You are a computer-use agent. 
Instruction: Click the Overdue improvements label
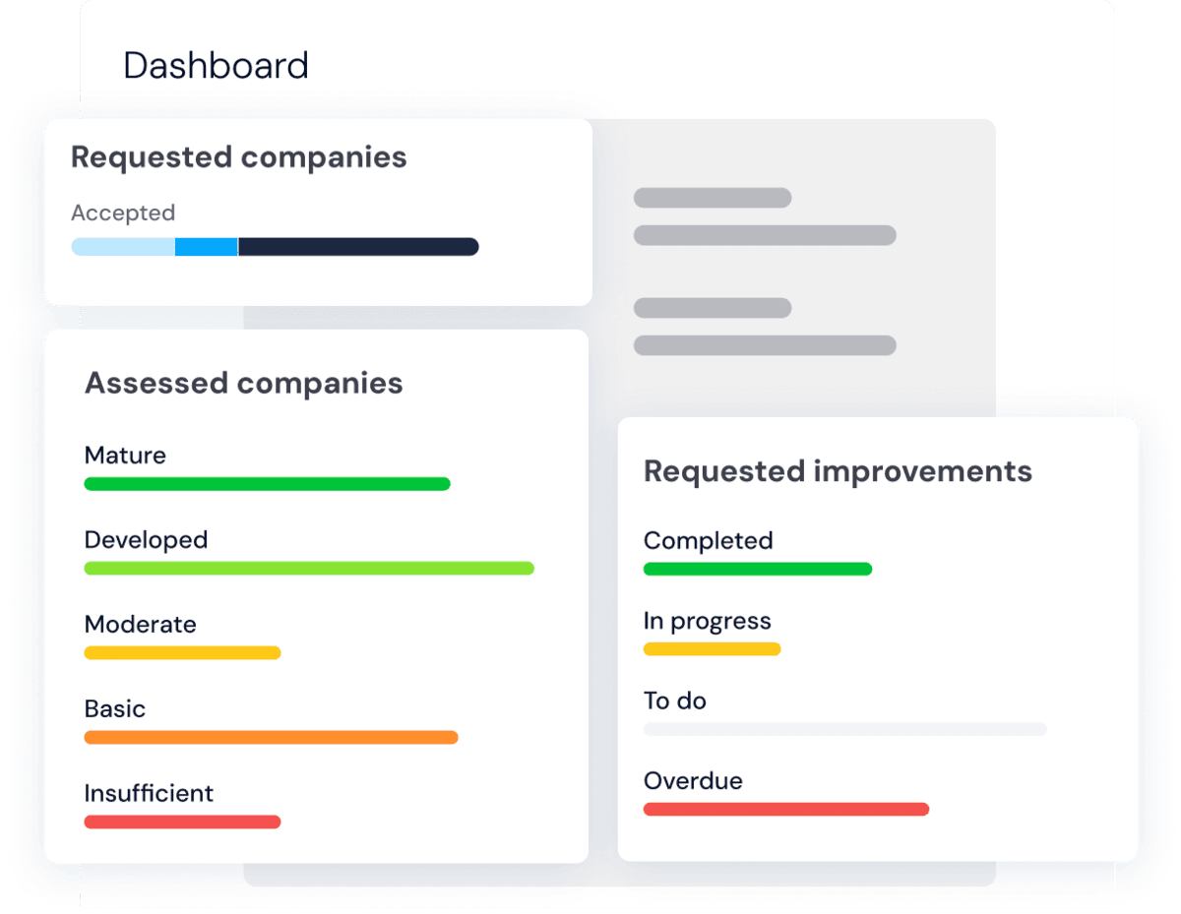[x=693, y=781]
